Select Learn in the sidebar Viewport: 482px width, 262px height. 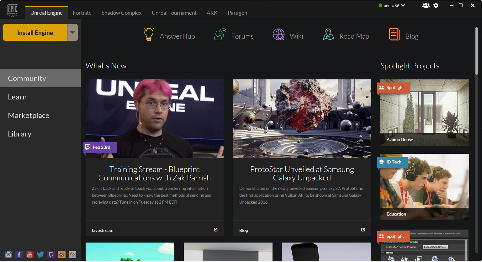click(x=40, y=97)
